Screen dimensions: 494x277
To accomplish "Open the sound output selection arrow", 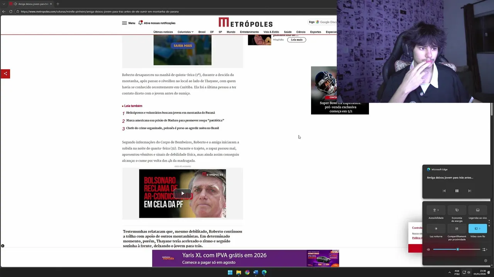I will pyautogui.click(x=485, y=249).
